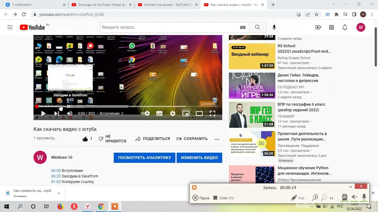Reload the current page
Image resolution: width=378 pixels, height=212 pixels.
(x=24, y=14)
